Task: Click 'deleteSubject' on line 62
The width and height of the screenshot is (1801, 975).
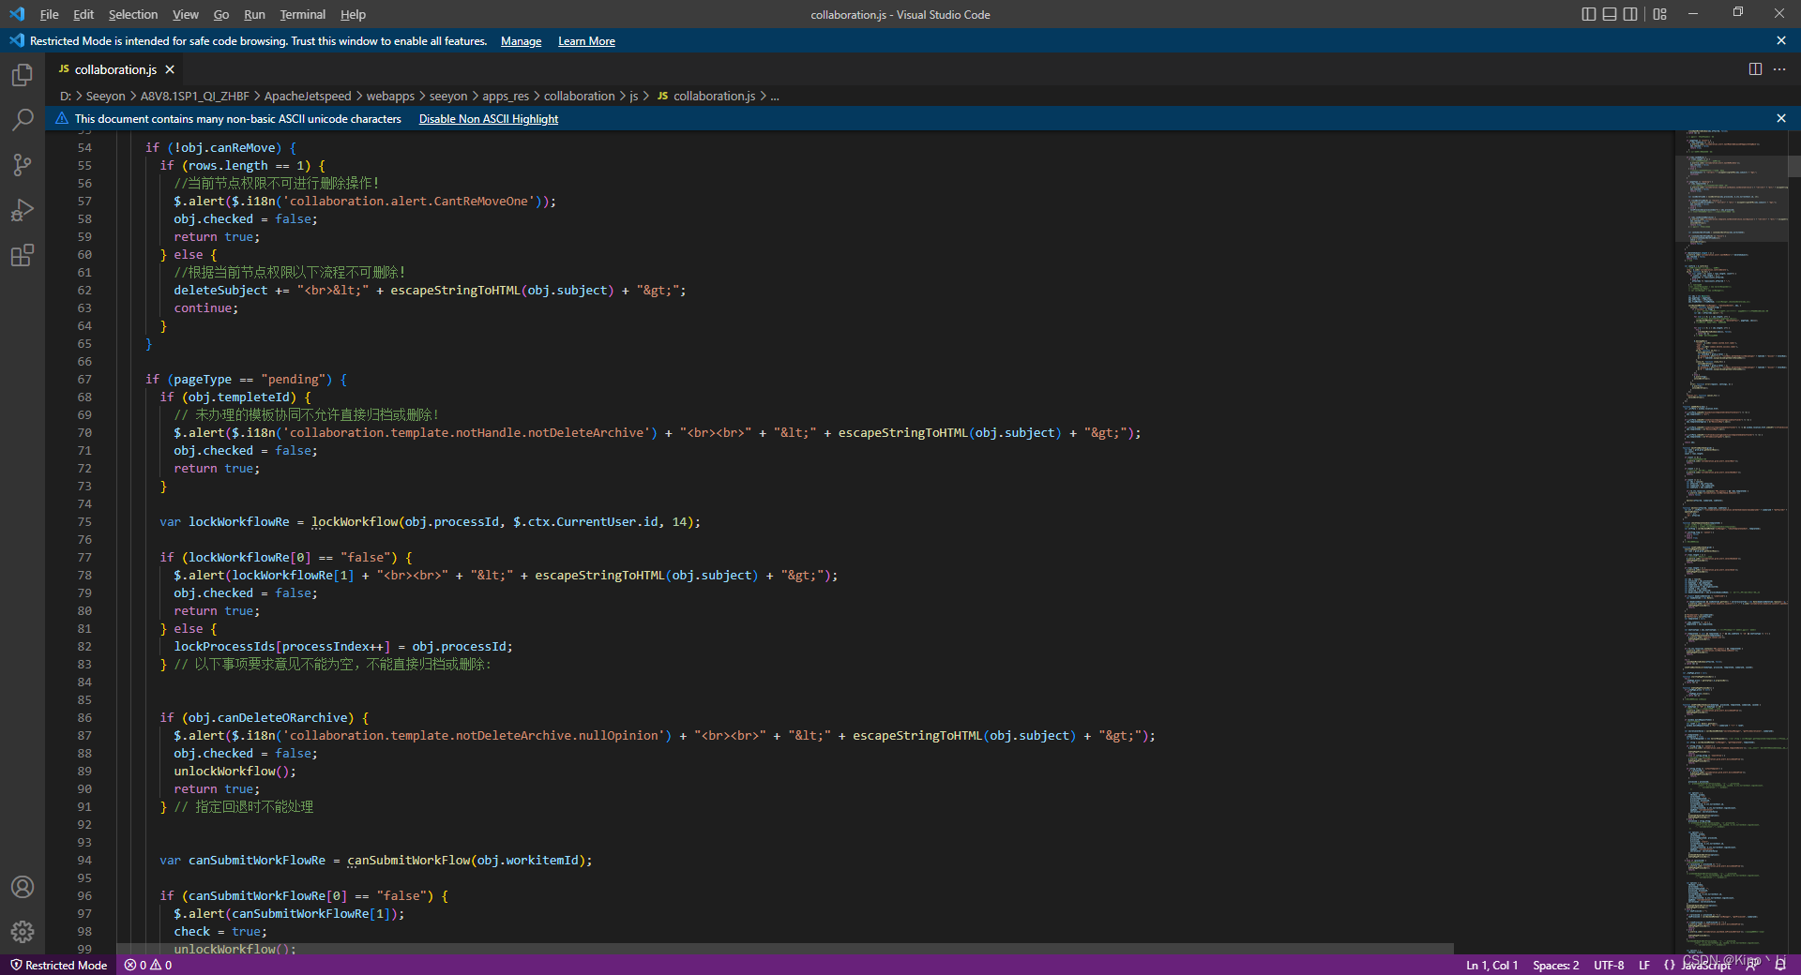Action: [220, 291]
